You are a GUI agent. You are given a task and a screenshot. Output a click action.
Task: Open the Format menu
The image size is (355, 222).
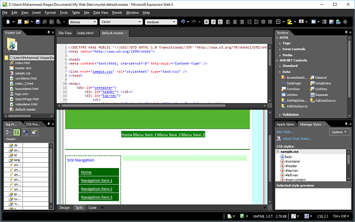coord(50,12)
